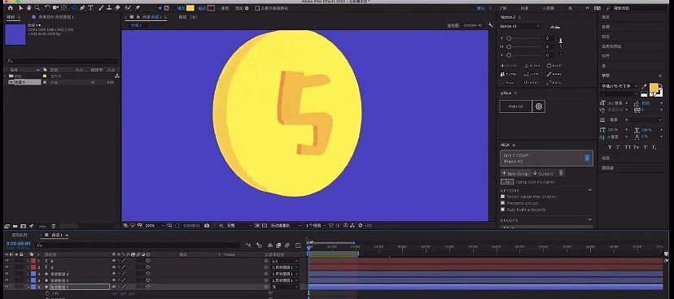The image size is (674, 299).
Task: Click the timeline layer search field
Action: point(138,245)
